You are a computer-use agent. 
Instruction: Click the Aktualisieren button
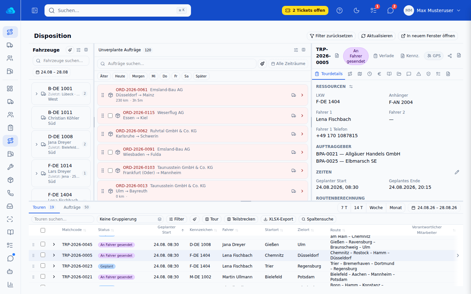(377, 36)
